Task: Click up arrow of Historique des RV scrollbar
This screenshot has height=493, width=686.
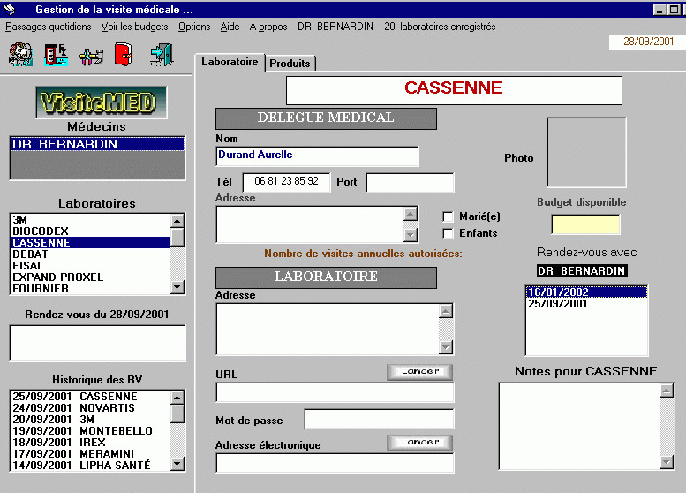Action: [x=177, y=398]
